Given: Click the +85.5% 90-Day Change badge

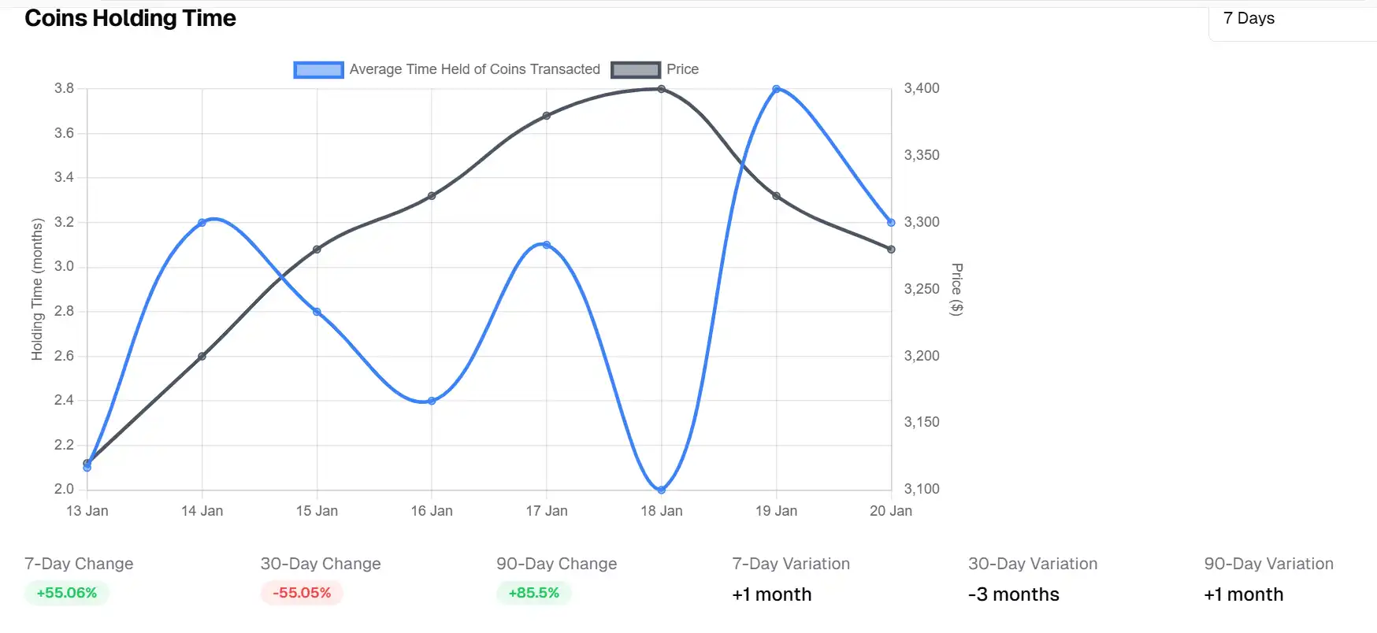Looking at the screenshot, I should (534, 593).
